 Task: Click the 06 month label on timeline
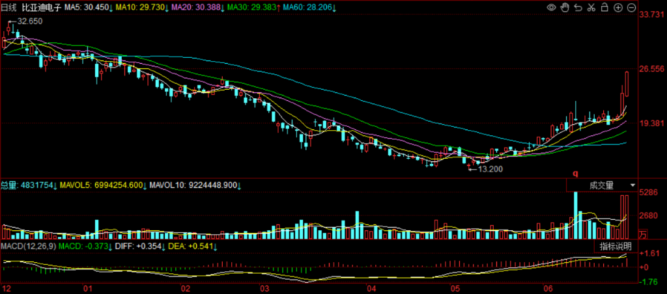pyautogui.click(x=548, y=288)
